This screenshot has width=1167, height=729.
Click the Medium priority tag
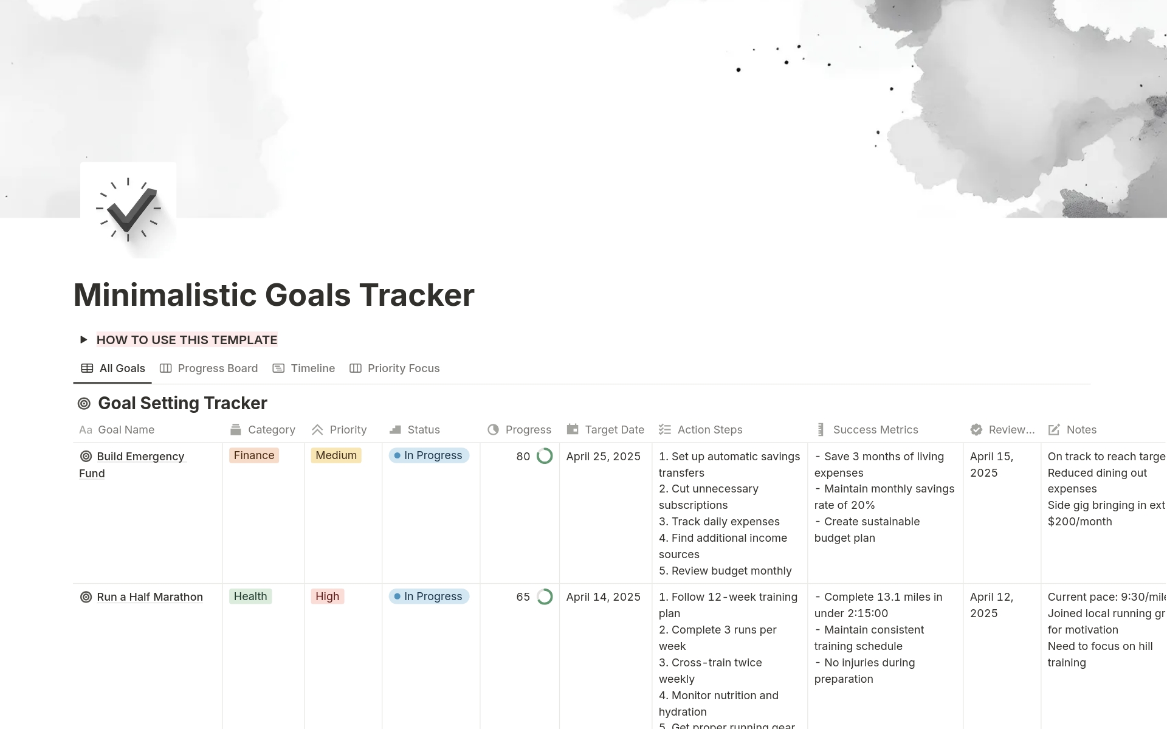click(x=336, y=455)
